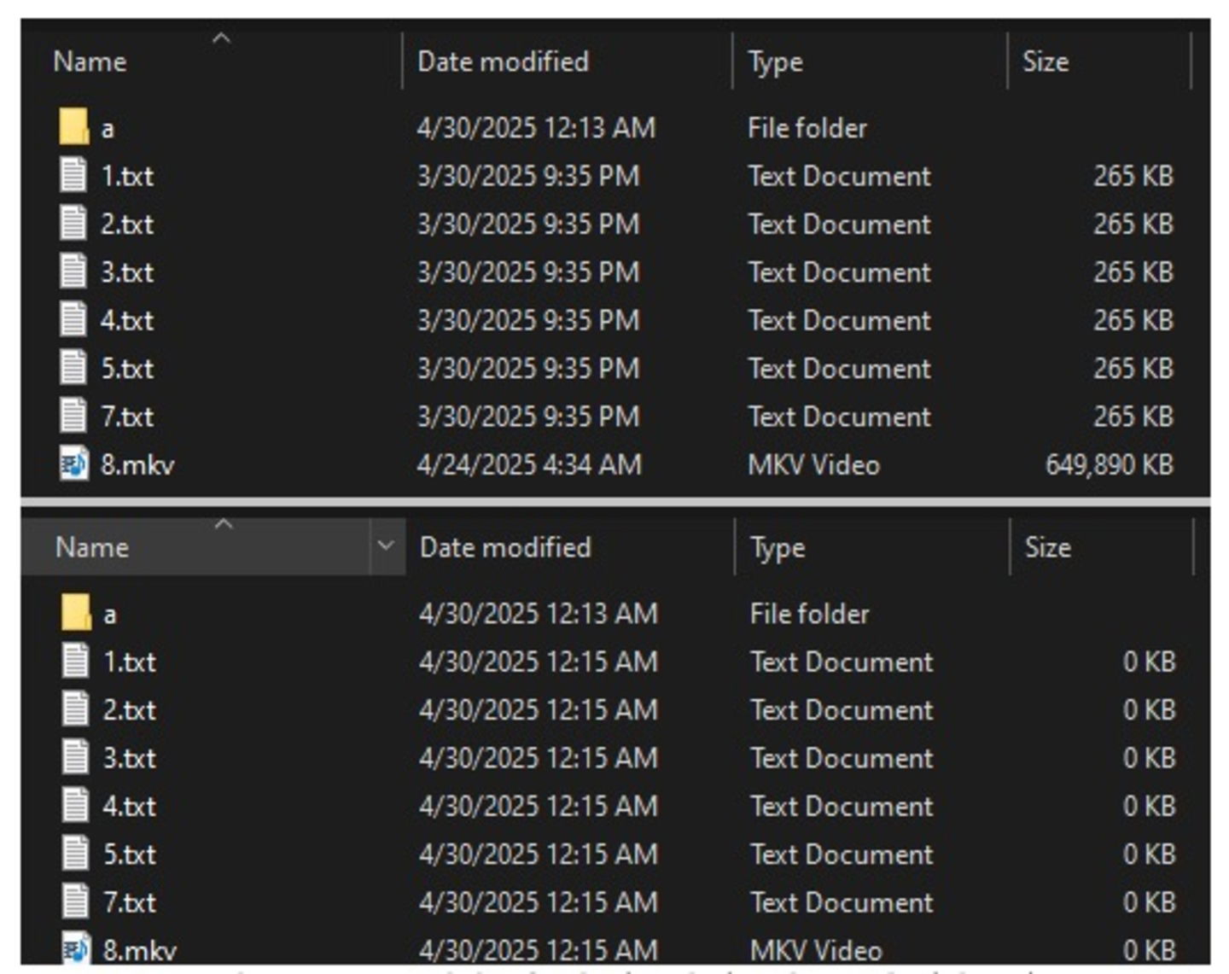Click MKV Video type in lower list

pyautogui.click(x=816, y=950)
